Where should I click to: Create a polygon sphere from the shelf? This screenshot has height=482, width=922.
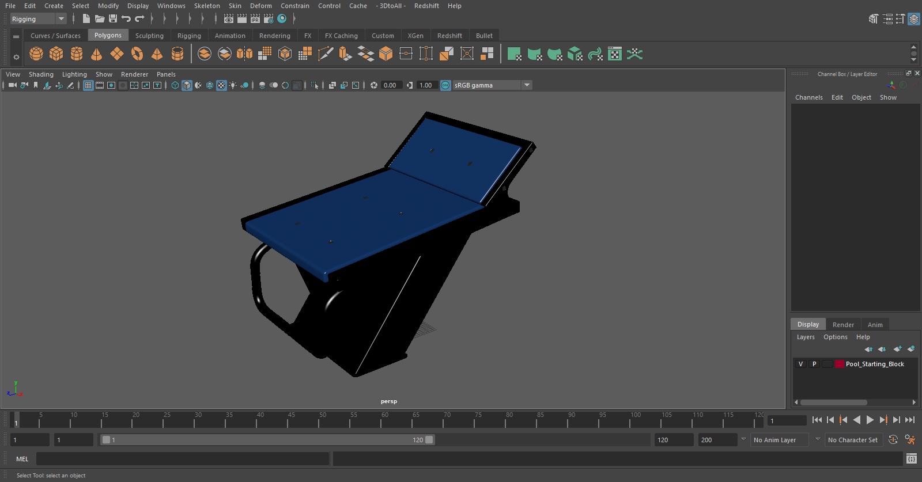[36, 54]
